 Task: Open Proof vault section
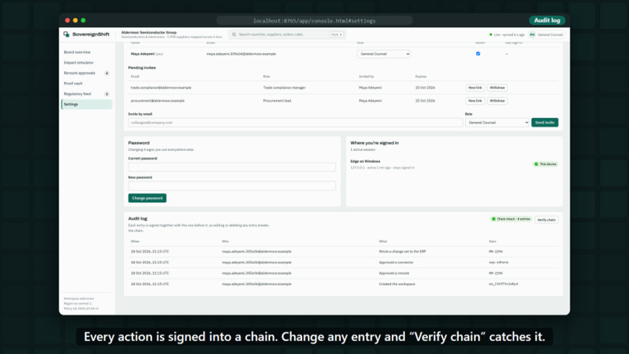(73, 84)
